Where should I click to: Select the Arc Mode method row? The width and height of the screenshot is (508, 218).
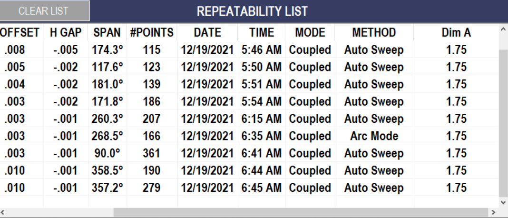[x=249, y=136]
